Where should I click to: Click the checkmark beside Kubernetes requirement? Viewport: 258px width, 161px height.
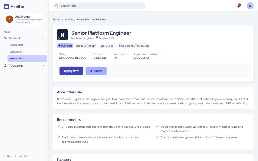tap(157, 127)
